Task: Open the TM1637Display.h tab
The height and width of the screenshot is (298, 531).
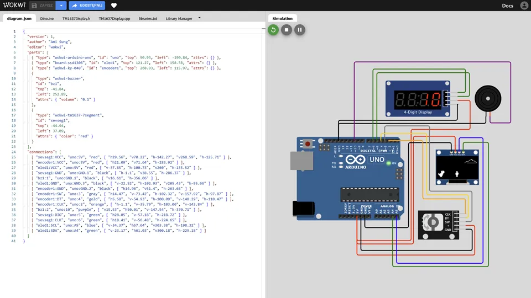Action: click(76, 19)
